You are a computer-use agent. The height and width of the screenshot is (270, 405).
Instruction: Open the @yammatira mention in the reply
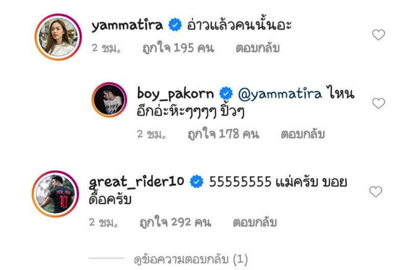tap(280, 94)
